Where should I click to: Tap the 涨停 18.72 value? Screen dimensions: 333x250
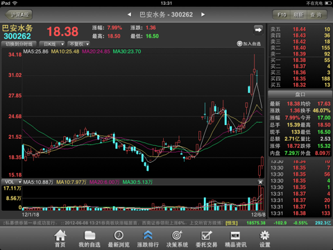coord(293,146)
